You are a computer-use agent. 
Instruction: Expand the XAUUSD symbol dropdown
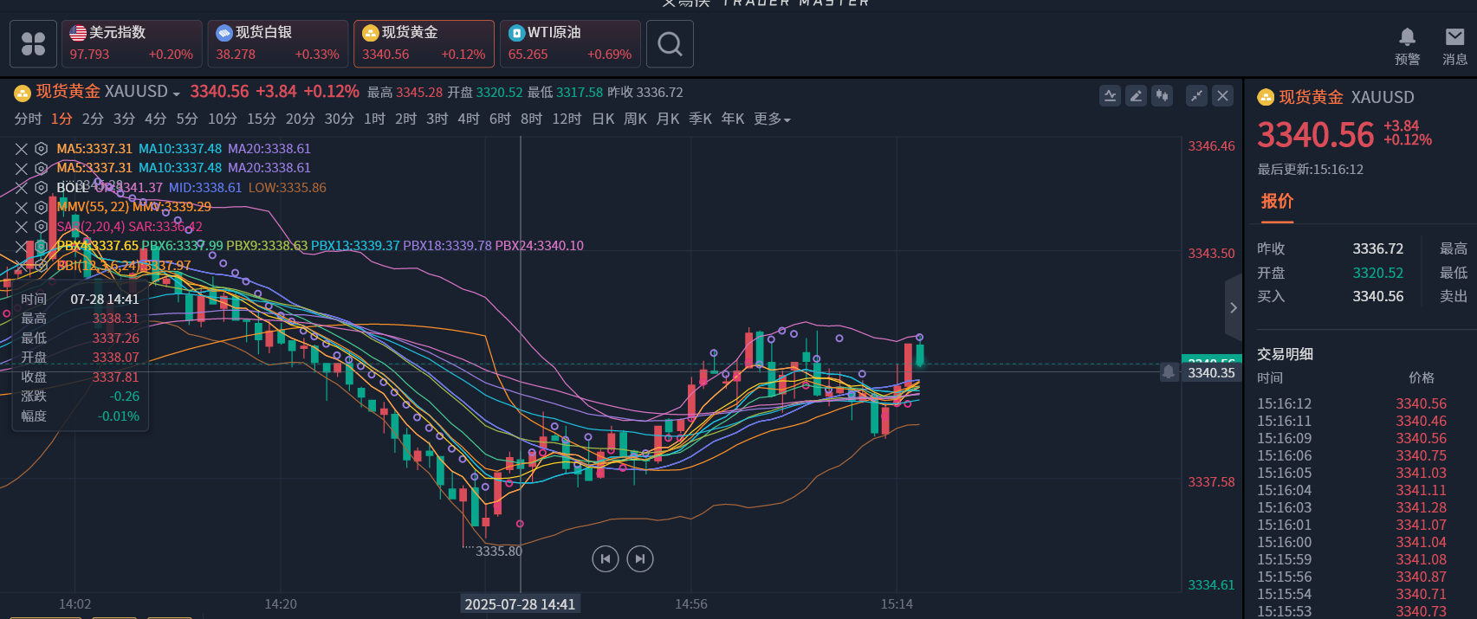tap(177, 93)
